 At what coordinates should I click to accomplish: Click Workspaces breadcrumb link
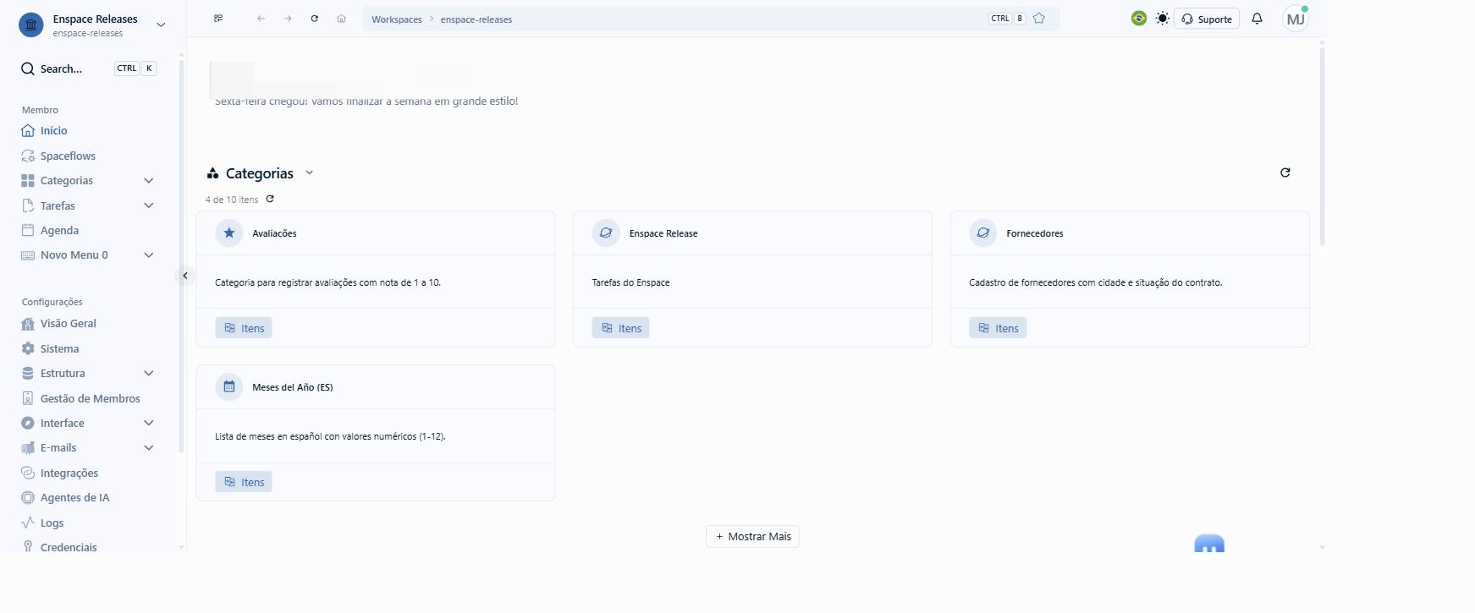[397, 19]
